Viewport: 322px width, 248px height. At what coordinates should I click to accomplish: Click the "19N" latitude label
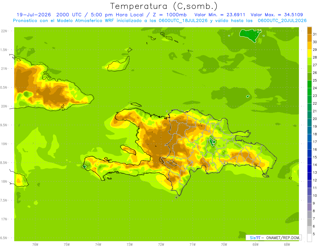point(4,144)
